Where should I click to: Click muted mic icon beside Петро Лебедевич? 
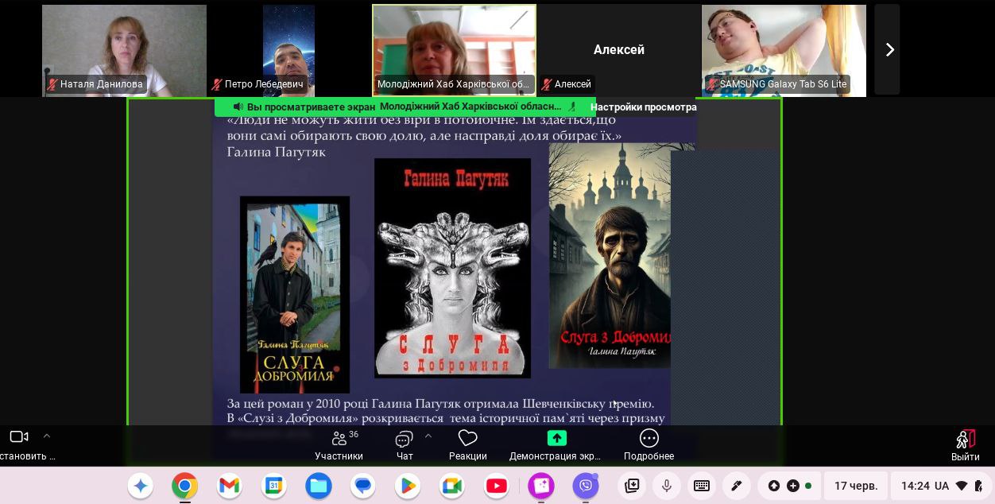[x=217, y=84]
